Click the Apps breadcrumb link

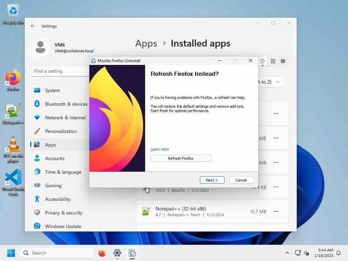[146, 43]
